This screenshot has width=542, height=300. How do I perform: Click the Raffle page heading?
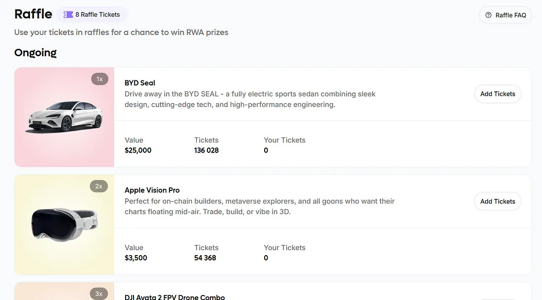point(33,14)
